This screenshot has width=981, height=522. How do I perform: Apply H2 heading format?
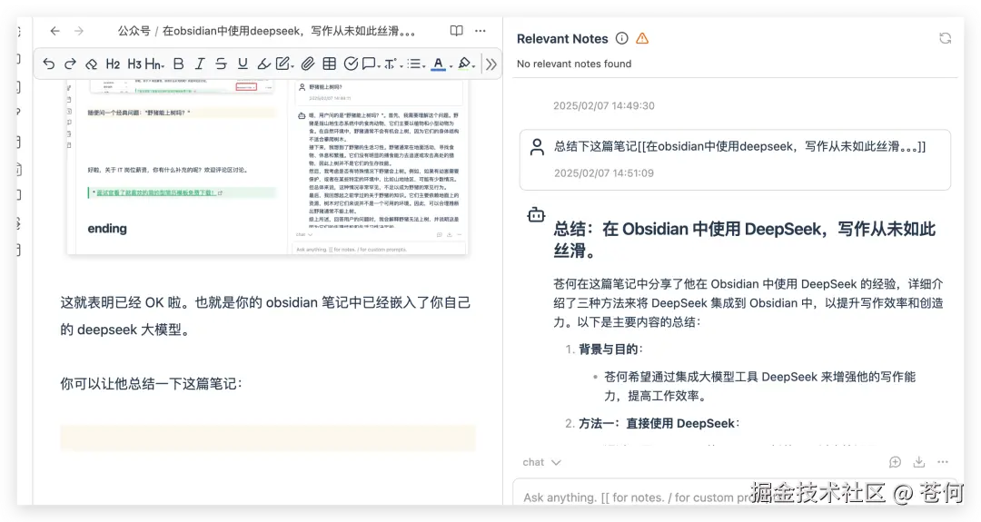tap(113, 64)
